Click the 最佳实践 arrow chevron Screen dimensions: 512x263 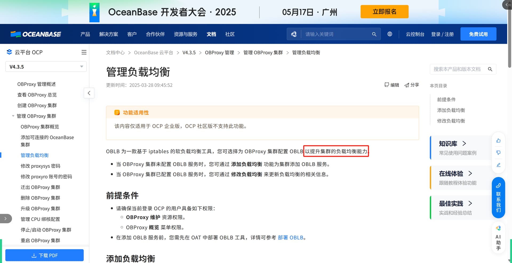(470, 203)
